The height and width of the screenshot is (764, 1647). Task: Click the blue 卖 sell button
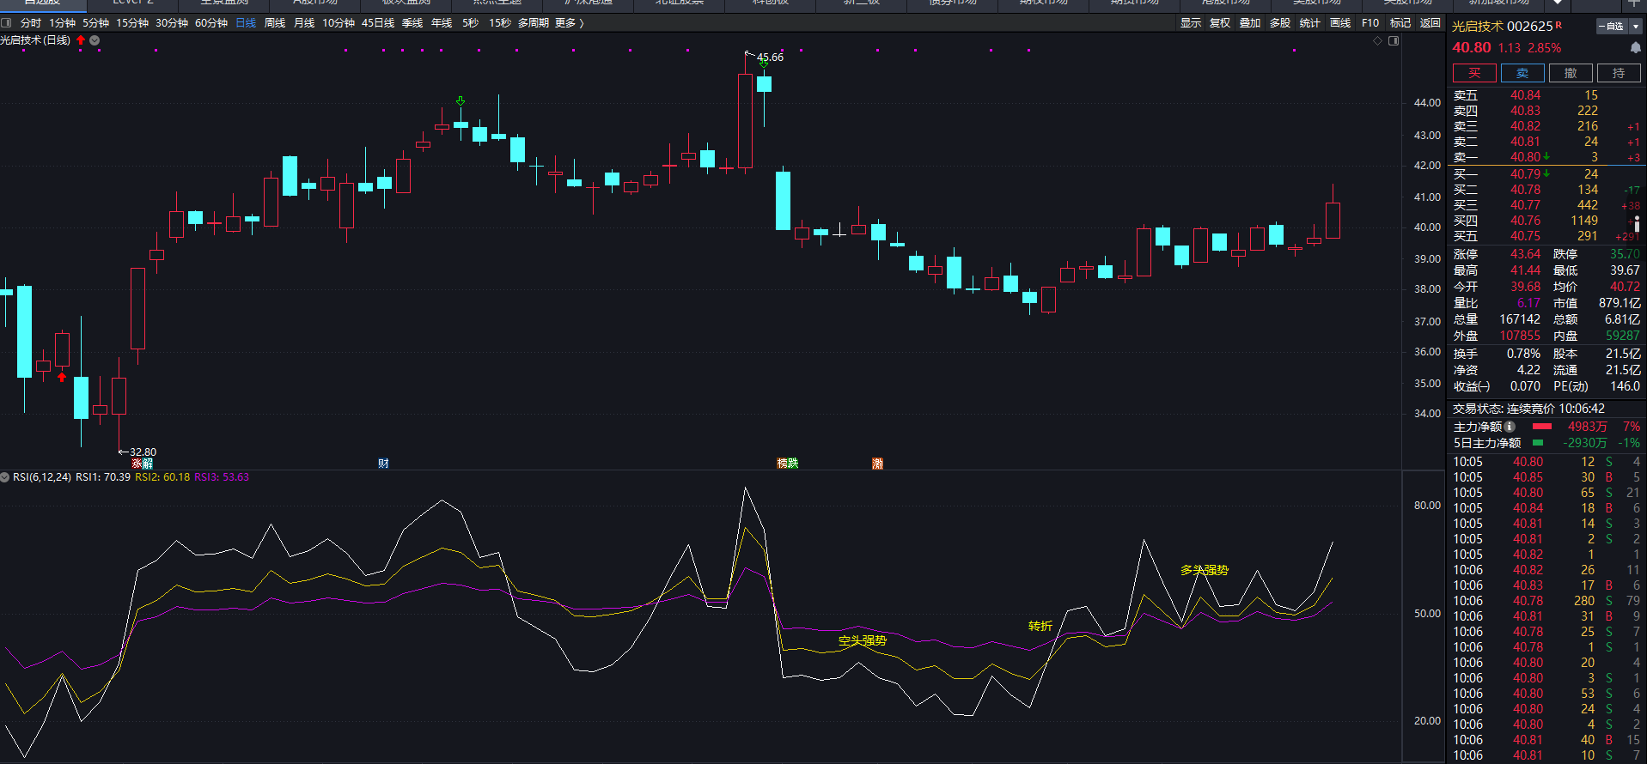click(1522, 73)
